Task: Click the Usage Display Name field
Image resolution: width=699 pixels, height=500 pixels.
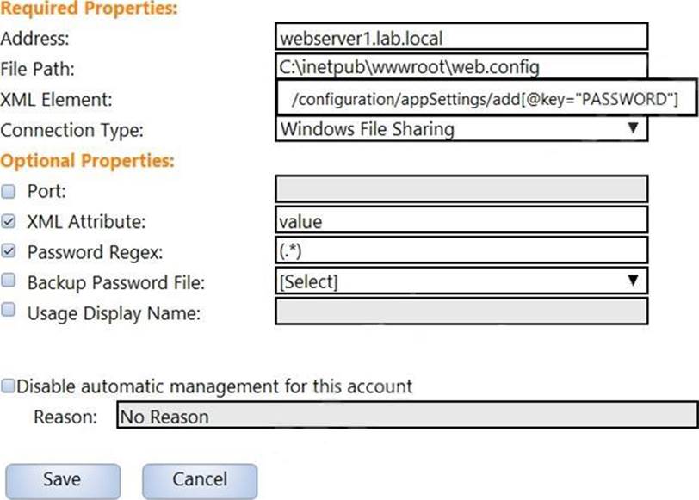Action: pyautogui.click(x=461, y=311)
